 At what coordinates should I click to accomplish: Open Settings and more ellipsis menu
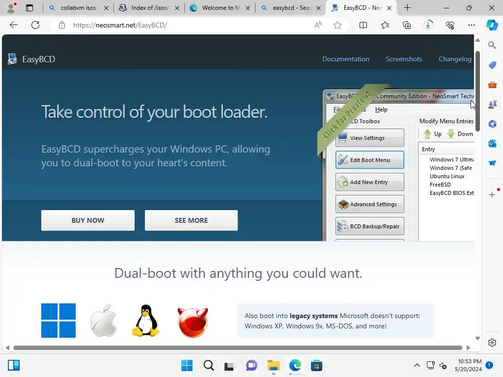pos(471,25)
